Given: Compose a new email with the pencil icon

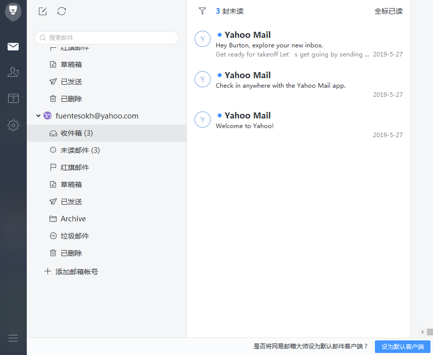Looking at the screenshot, I should [42, 11].
